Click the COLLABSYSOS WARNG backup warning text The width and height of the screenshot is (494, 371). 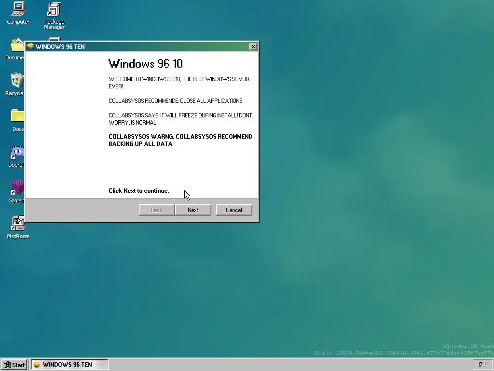pyautogui.click(x=180, y=140)
